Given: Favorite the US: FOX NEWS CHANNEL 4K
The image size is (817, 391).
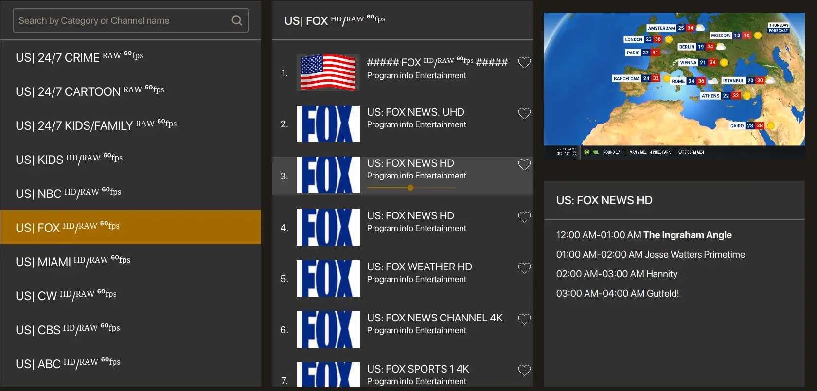Looking at the screenshot, I should coord(524,319).
